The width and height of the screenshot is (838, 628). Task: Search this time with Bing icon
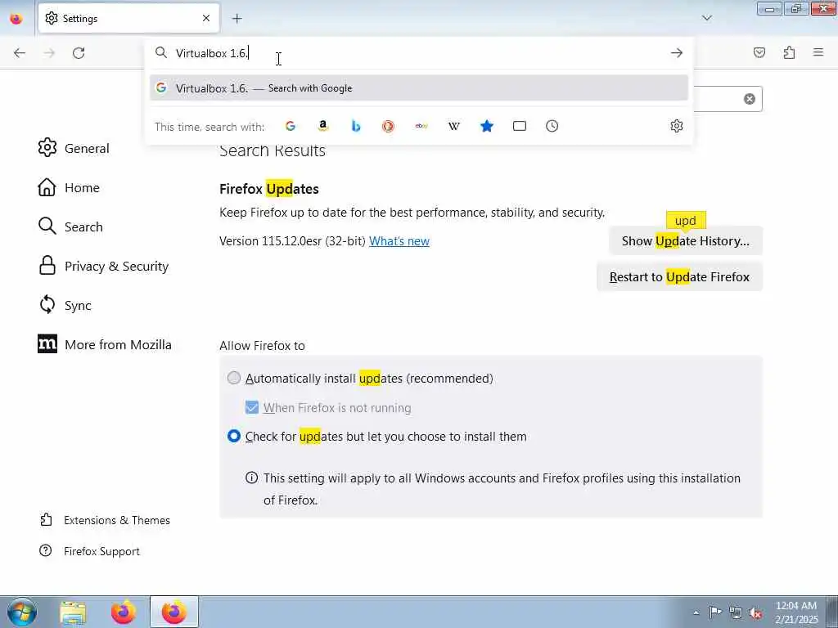pos(356,126)
